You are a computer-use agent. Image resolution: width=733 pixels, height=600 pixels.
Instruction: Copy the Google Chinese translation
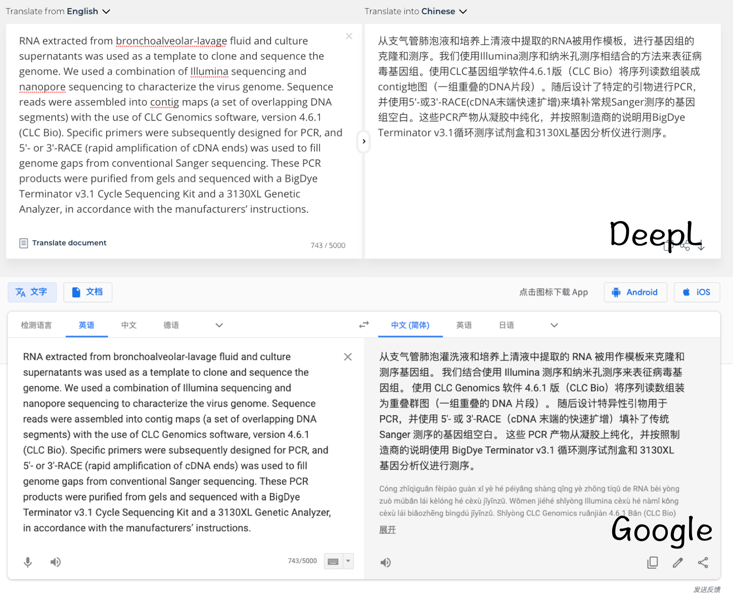(653, 562)
